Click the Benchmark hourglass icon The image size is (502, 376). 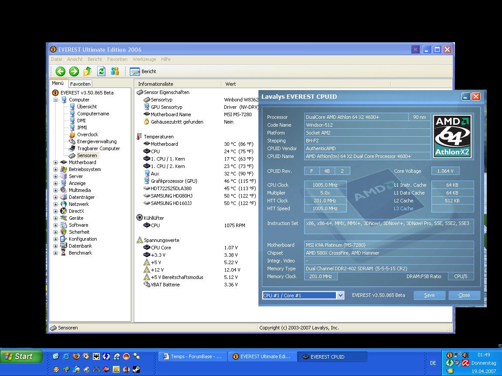[x=64, y=253]
